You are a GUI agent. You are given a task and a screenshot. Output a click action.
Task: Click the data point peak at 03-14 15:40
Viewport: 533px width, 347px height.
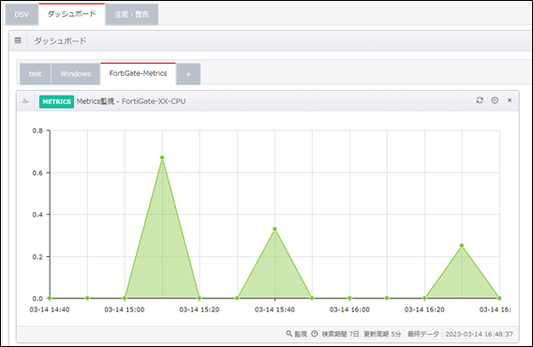(274, 229)
